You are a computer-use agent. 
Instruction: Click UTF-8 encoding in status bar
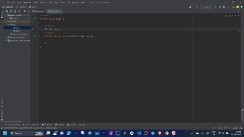227,128
